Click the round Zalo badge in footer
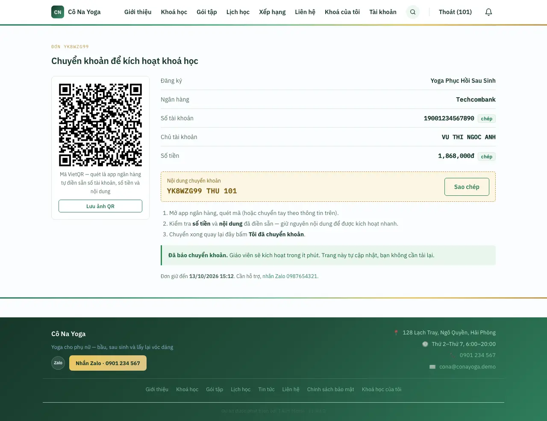This screenshot has width=547, height=421. 58,363
